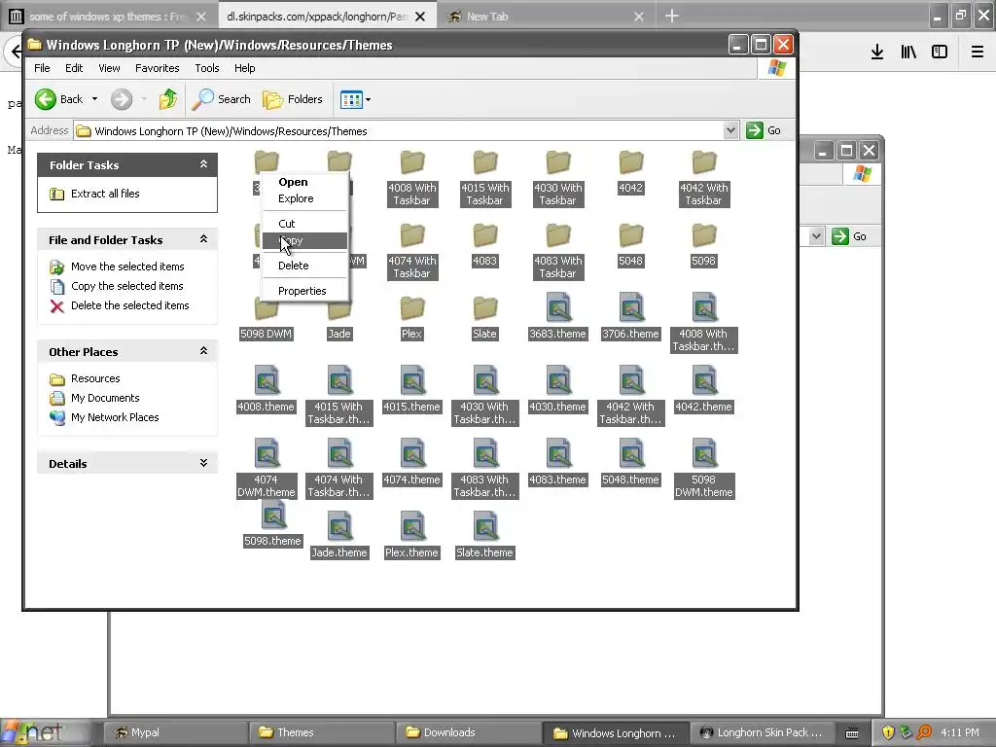Open the Edit menu
The image size is (996, 747).
pos(74,68)
